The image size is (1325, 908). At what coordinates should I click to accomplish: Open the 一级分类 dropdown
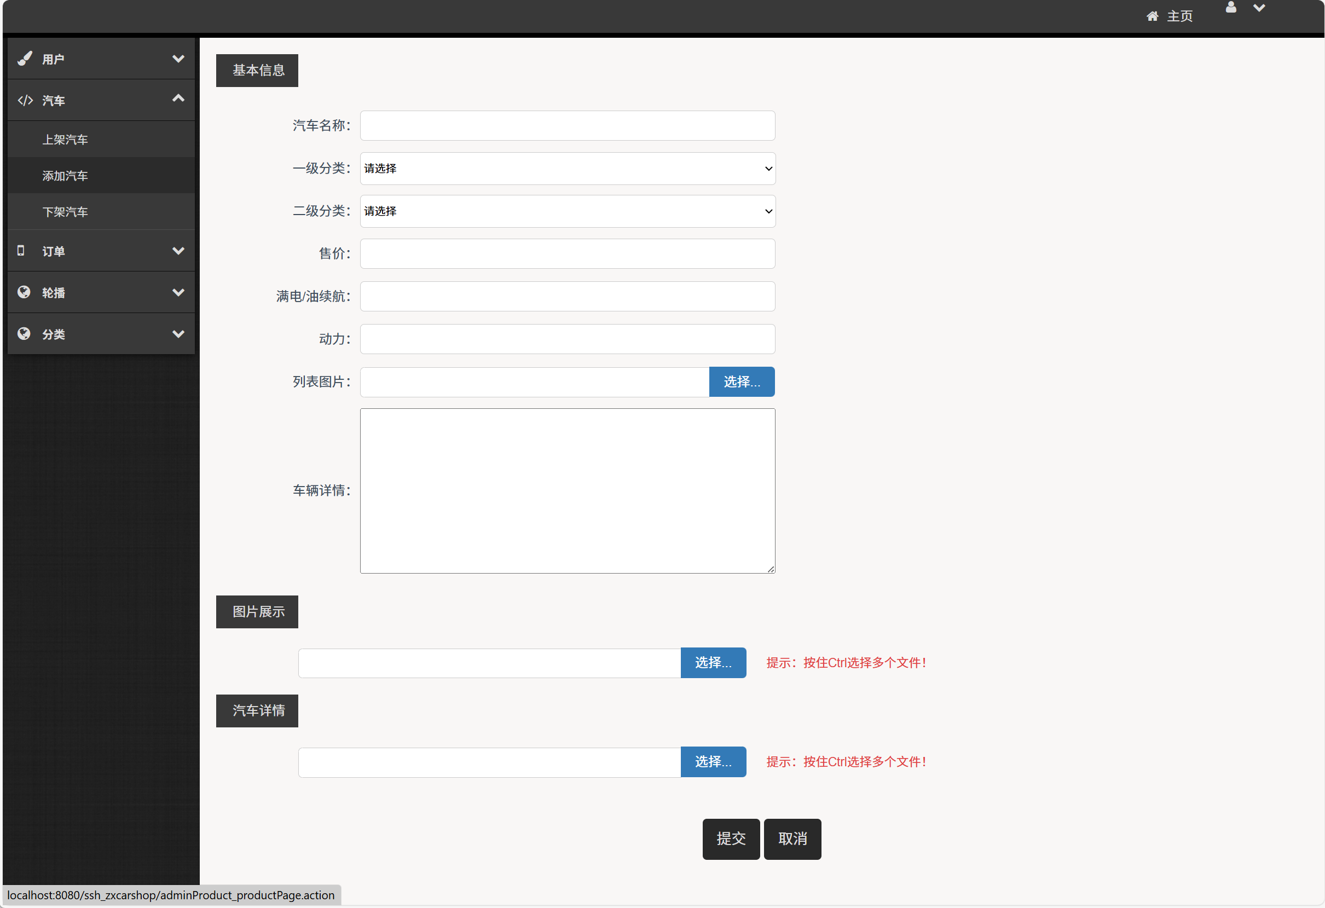pyautogui.click(x=568, y=169)
